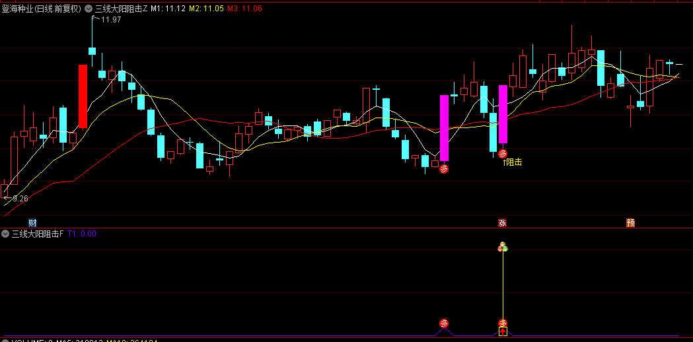Click the 三线大阳阻击F indicator name
693x342 pixels.
(x=38, y=234)
